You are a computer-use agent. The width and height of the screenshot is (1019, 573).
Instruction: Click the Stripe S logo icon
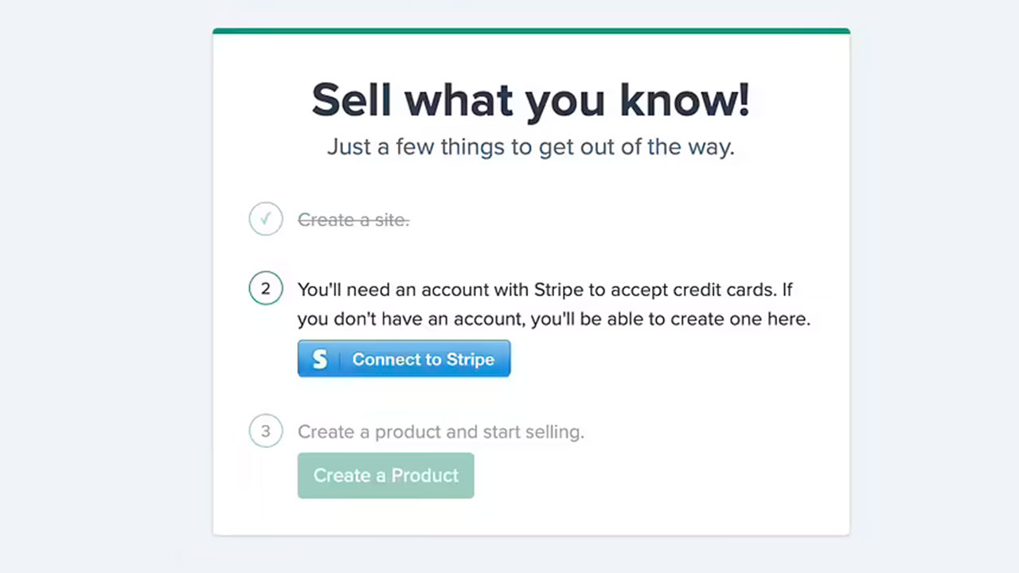pyautogui.click(x=319, y=360)
